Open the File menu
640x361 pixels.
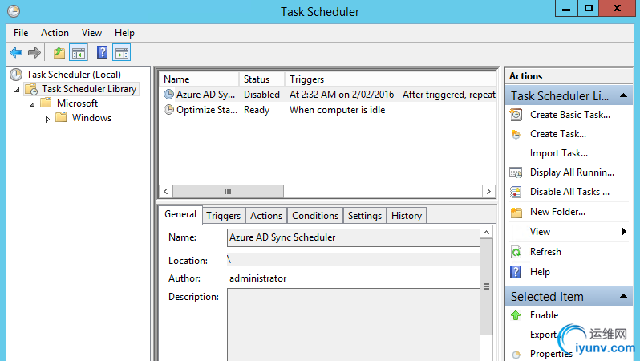tap(21, 33)
